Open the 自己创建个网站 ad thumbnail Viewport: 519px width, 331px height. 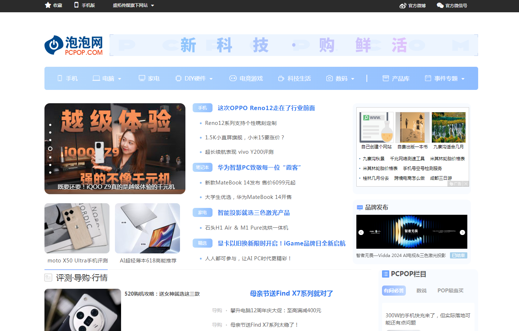[x=376, y=127]
